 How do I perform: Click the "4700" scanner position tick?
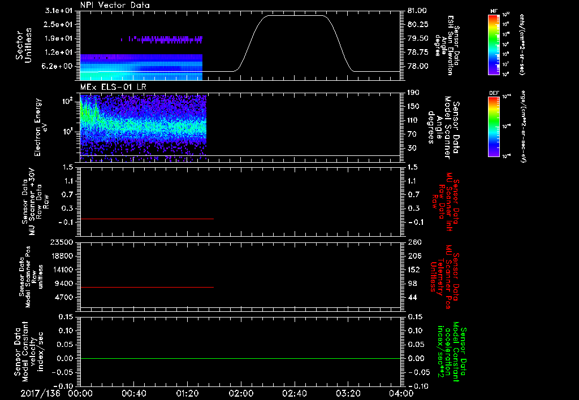pos(64,297)
